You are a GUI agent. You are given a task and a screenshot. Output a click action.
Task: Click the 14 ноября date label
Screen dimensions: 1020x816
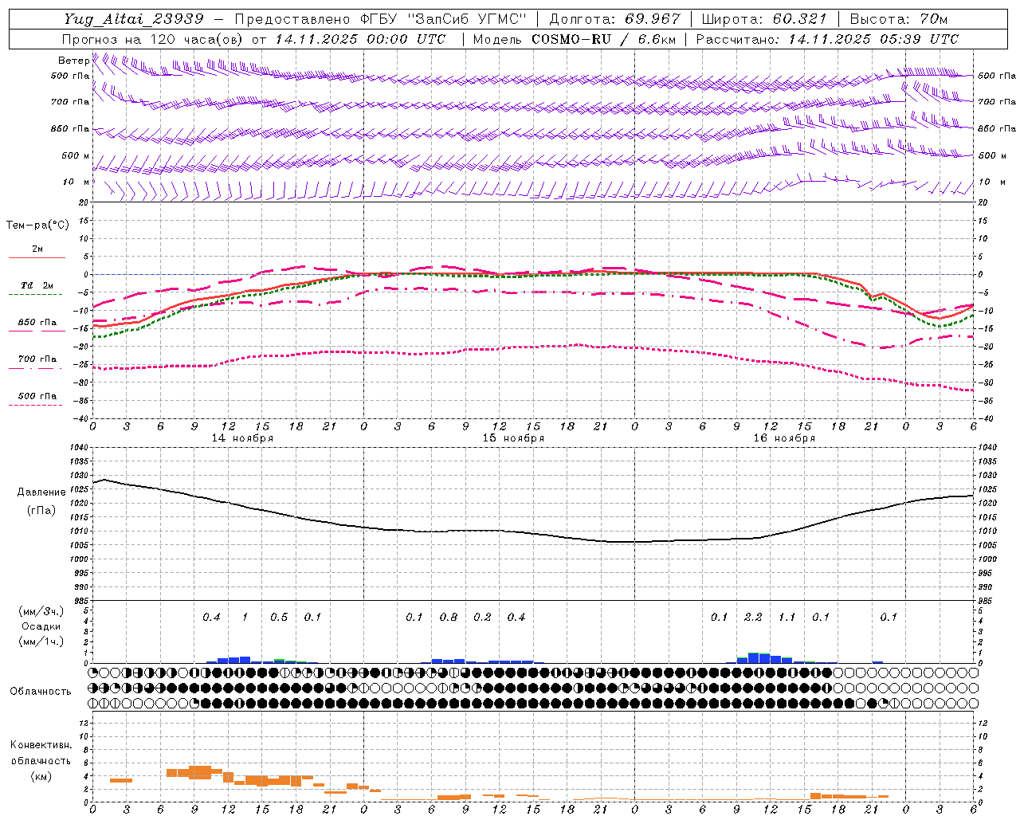click(242, 438)
